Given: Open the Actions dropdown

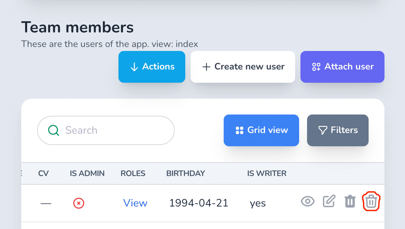Looking at the screenshot, I should pyautogui.click(x=152, y=67).
